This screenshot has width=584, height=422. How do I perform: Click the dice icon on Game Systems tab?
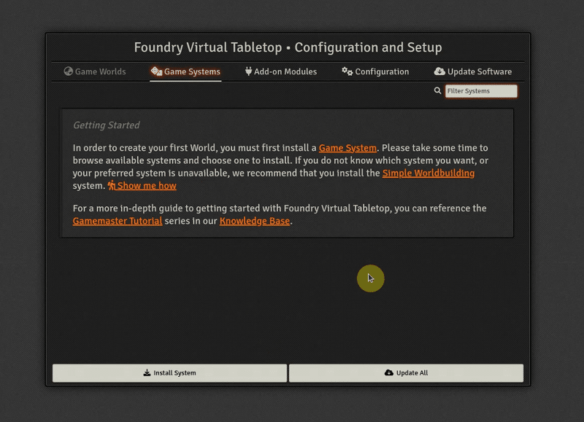tap(156, 71)
